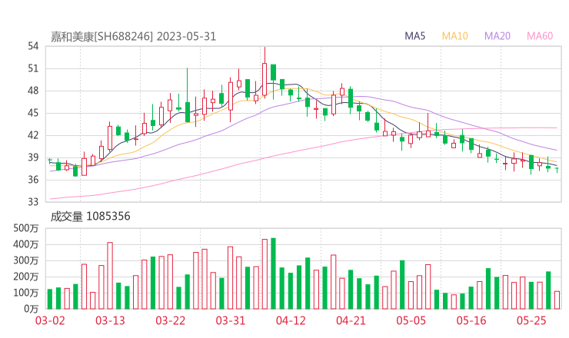This screenshot has width=569, height=338.
Task: Click the 39 price axis label
Action: (x=33, y=157)
